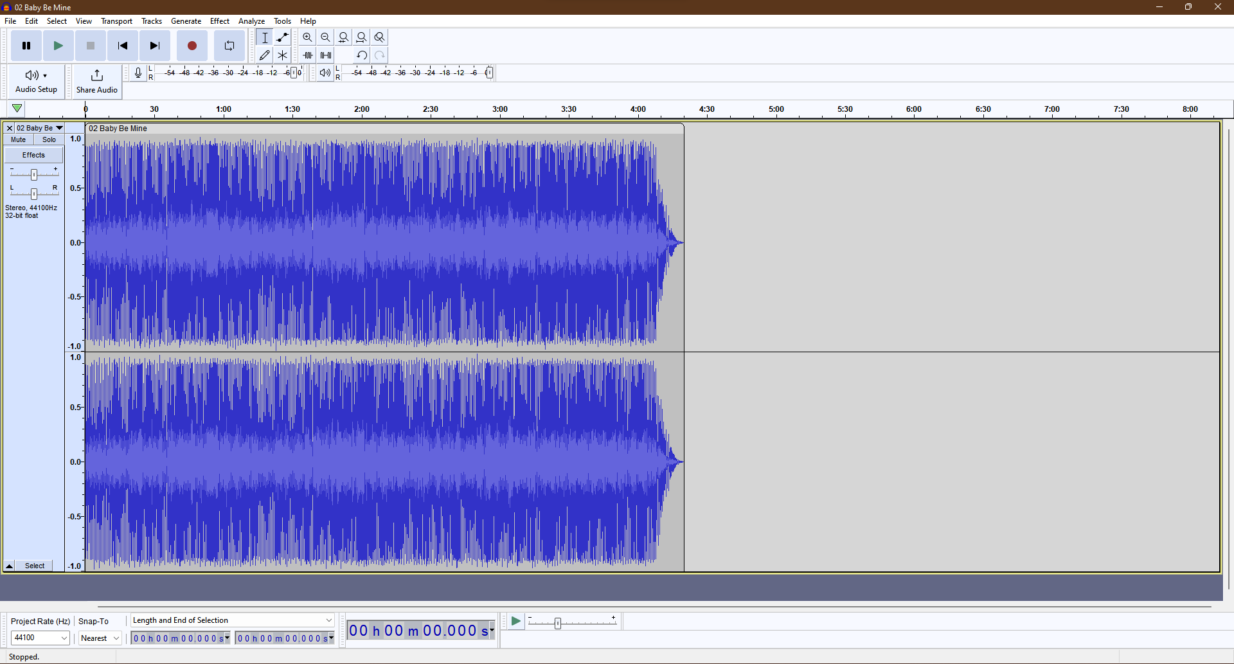Image resolution: width=1234 pixels, height=664 pixels.
Task: Click the clip title 02 Baby Be Mine
Action: (118, 129)
